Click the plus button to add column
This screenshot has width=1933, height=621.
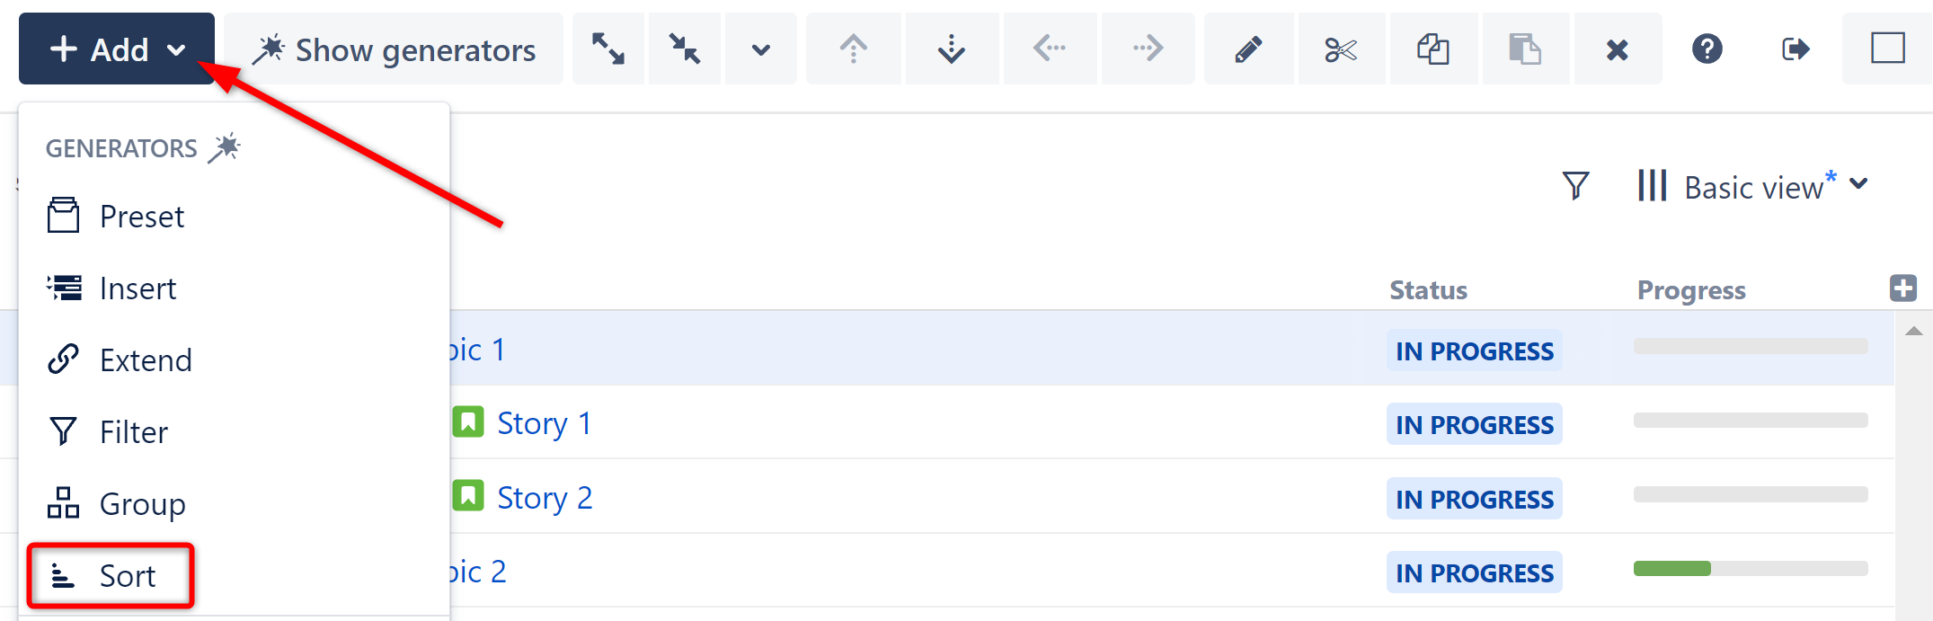coord(1902,288)
